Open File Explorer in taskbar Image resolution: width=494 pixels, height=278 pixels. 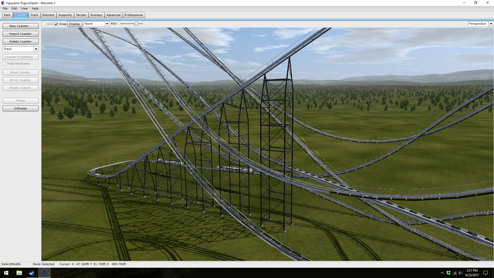pyautogui.click(x=19, y=273)
